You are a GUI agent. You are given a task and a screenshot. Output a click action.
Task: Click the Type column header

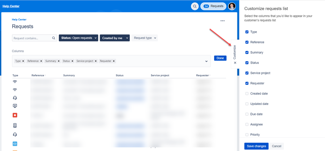point(15,75)
